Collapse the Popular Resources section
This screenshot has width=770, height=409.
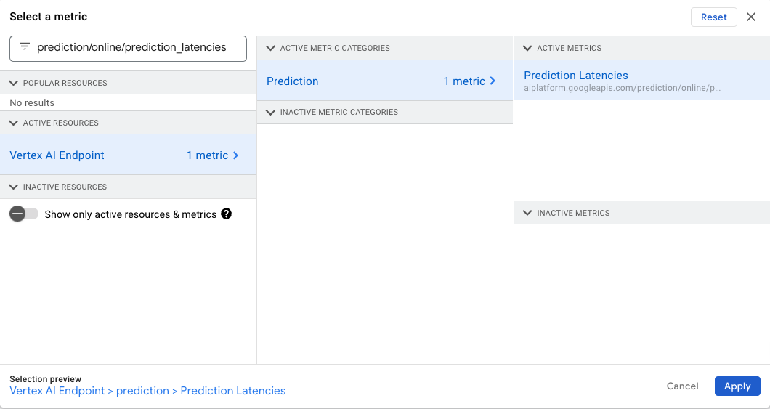point(14,83)
